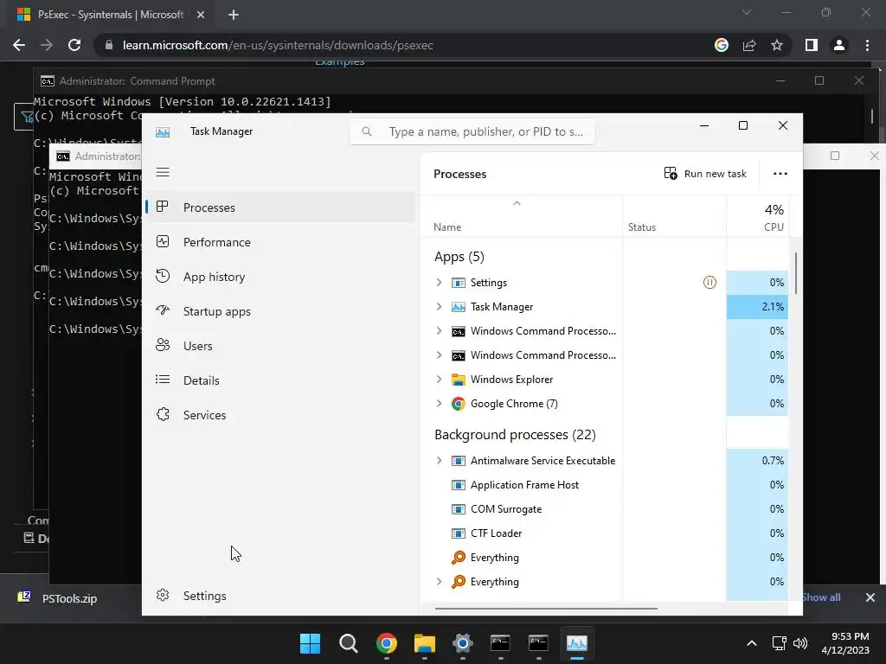This screenshot has height=664, width=886.
Task: Select Processes in Task Manager sidebar
Action: pyautogui.click(x=280, y=207)
